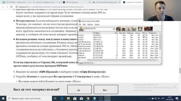Click the fourth toolbar icon after the address box
181x101 pixels.
[x=134, y=29]
